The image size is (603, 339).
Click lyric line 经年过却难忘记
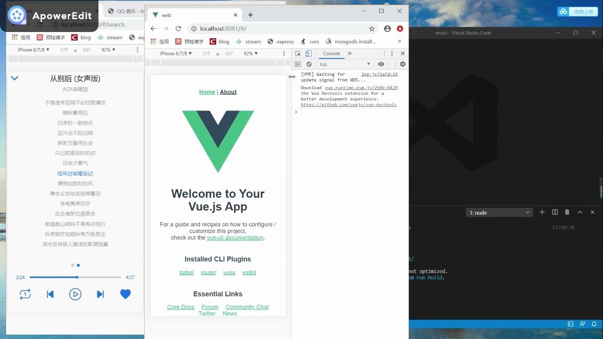point(75,174)
